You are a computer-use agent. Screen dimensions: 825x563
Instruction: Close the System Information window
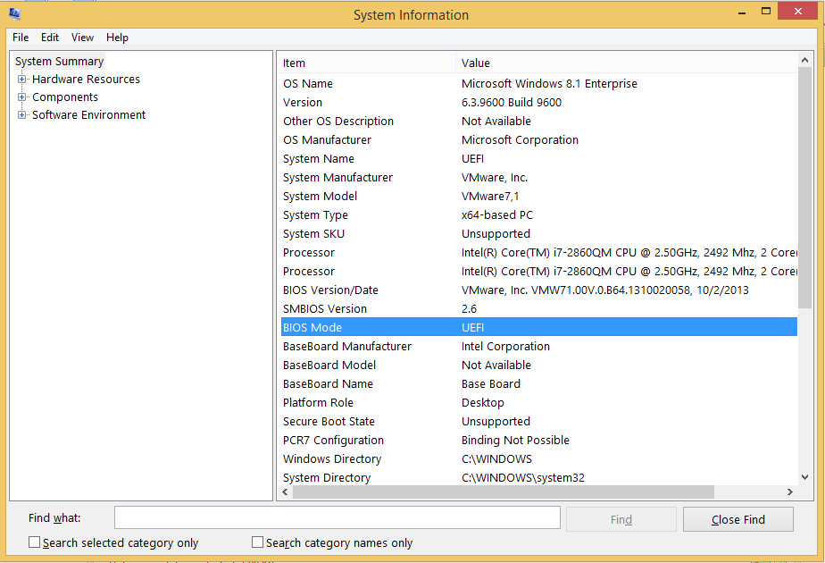797,11
